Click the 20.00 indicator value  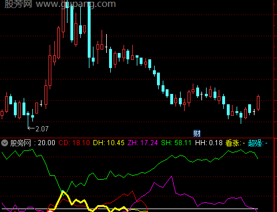click(x=46, y=143)
